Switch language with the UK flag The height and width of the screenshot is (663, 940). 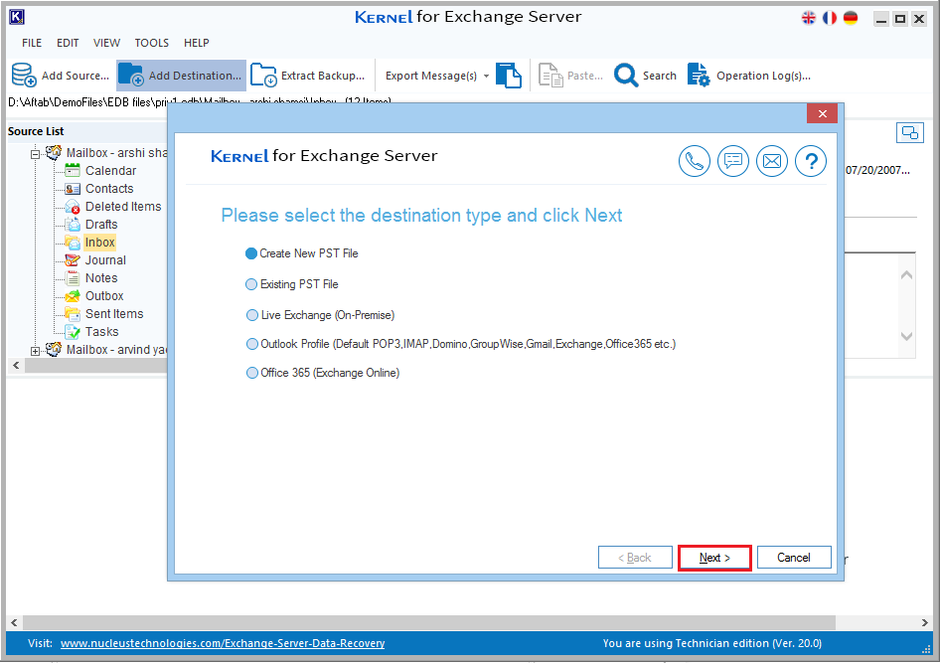coord(809,18)
